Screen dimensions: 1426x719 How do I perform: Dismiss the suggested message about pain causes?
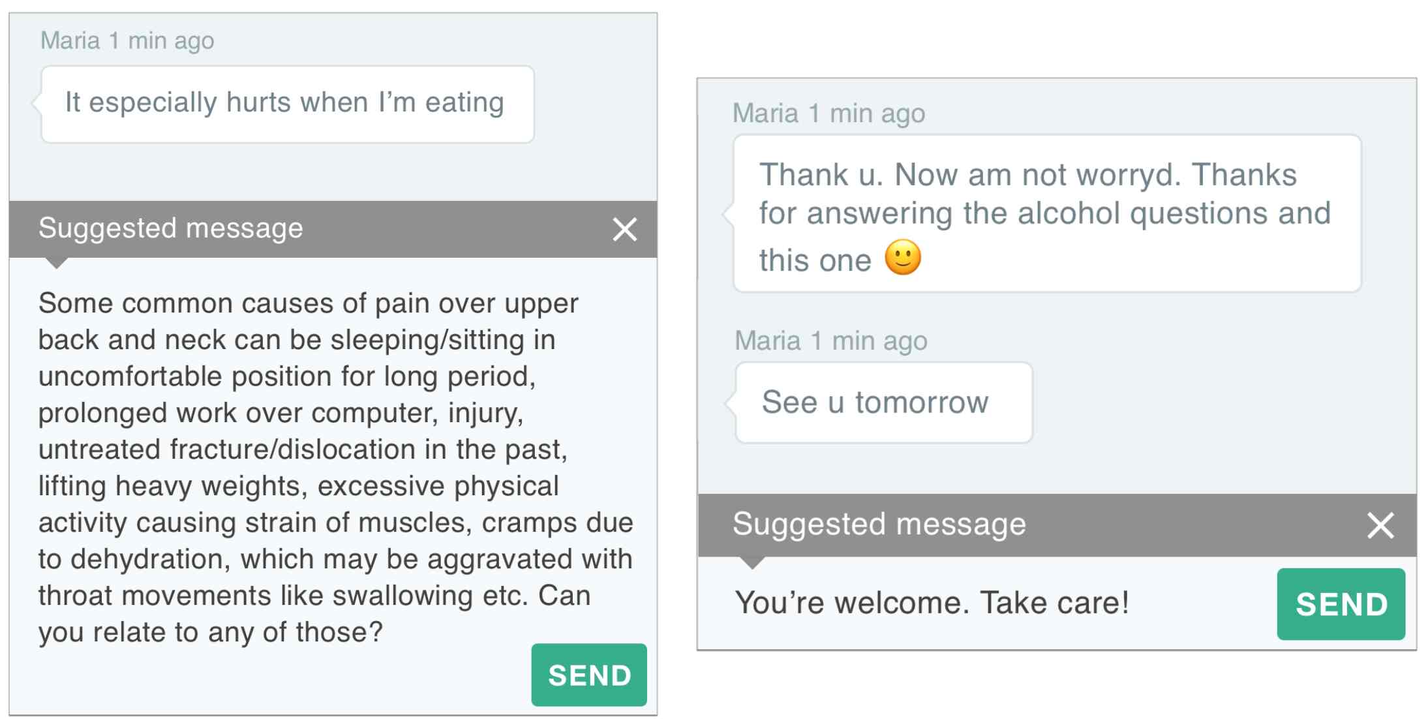point(624,229)
